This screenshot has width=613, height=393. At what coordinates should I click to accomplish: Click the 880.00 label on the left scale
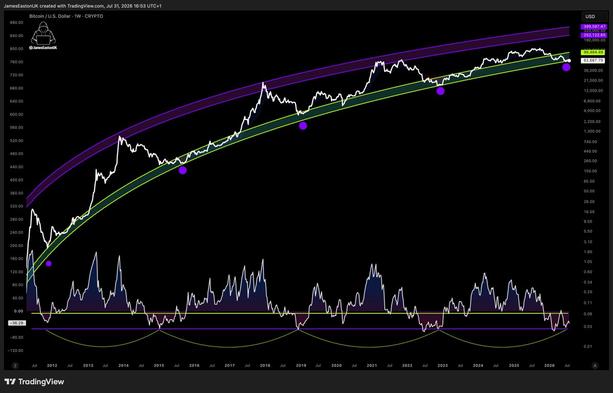(16, 22)
